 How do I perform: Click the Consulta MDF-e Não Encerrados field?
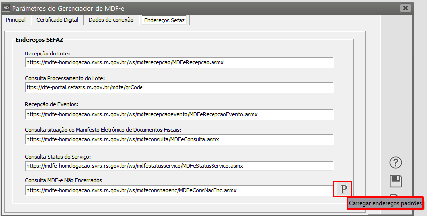179,190
